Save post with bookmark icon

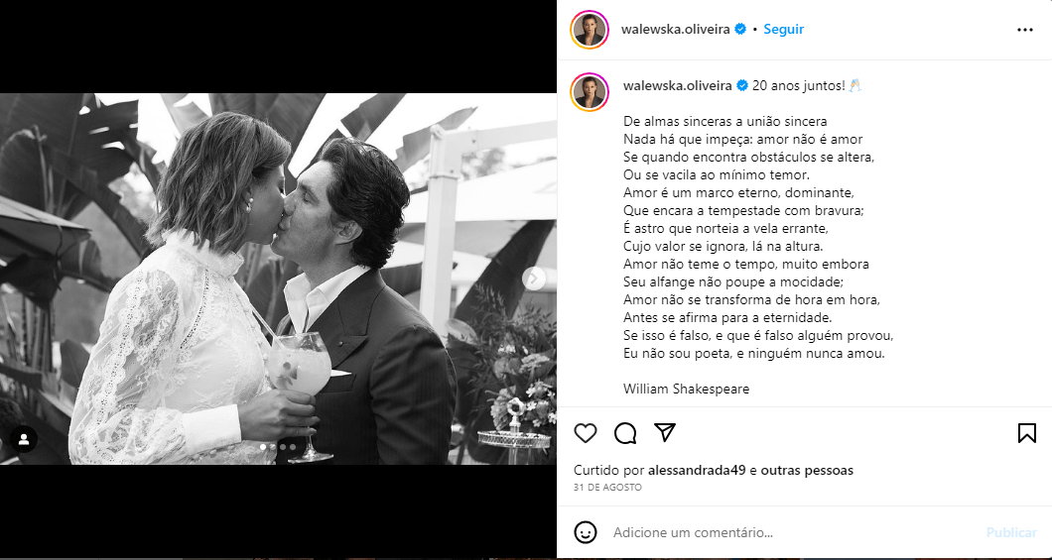(1026, 433)
